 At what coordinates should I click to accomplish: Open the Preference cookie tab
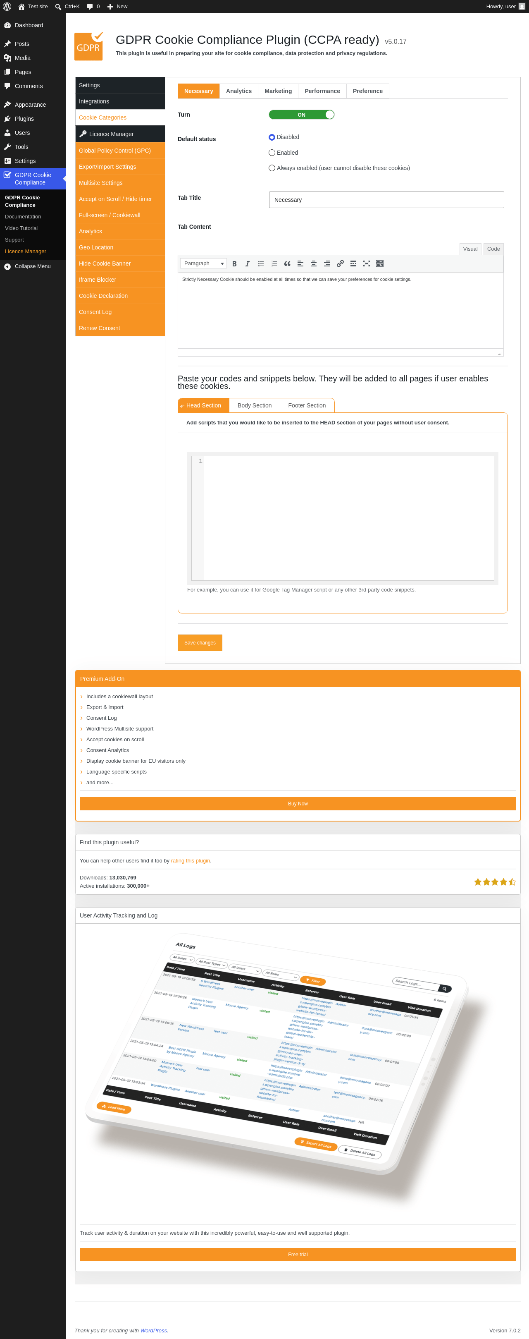point(367,91)
